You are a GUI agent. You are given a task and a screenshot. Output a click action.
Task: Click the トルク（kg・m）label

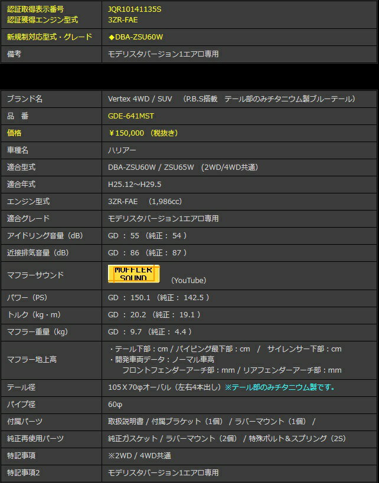click(34, 315)
